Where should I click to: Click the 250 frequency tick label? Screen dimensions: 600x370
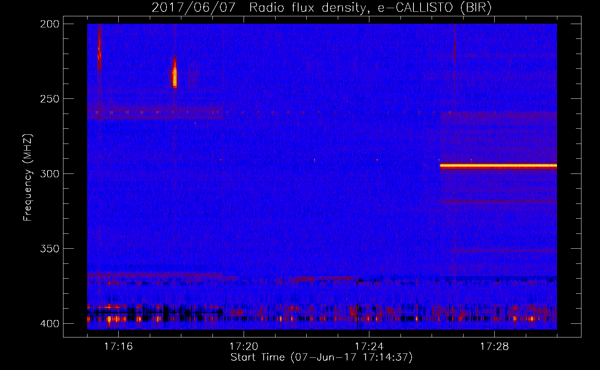click(x=50, y=99)
